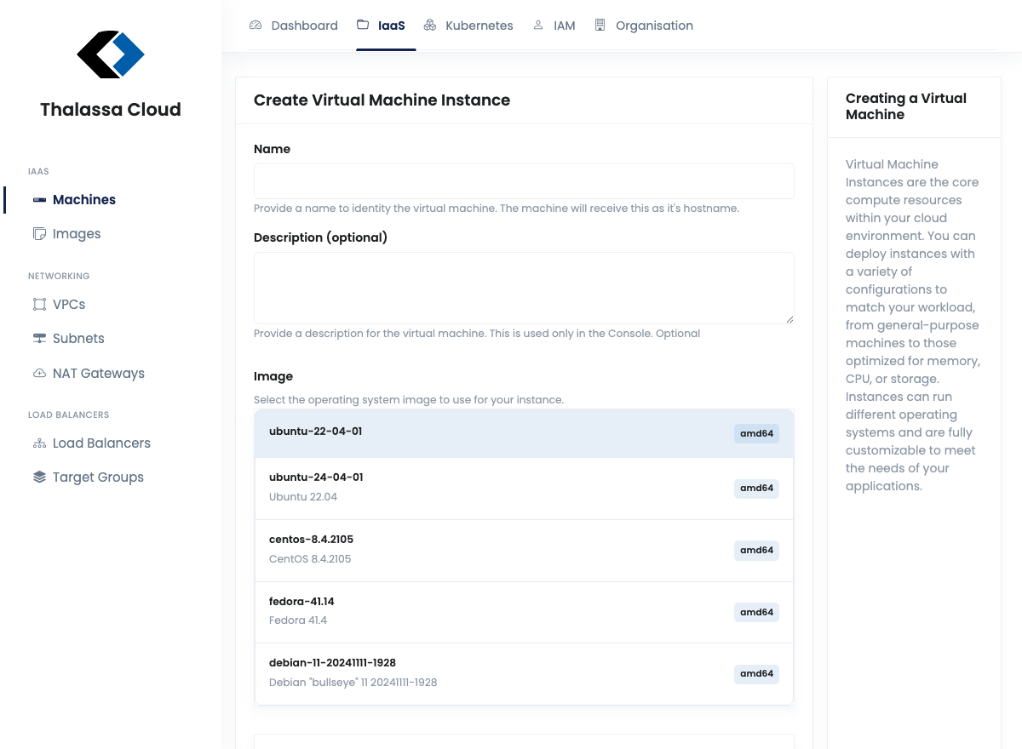1022x749 pixels.
Task: Click the Load Balancers icon
Action: [x=39, y=443]
